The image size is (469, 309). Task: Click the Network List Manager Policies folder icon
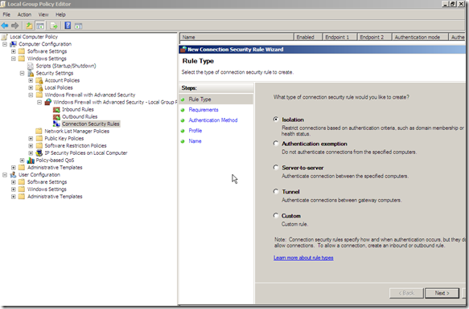(x=39, y=131)
